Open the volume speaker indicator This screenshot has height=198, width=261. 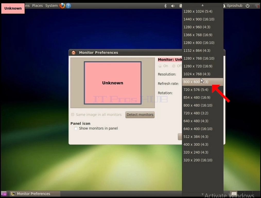[x=173, y=6]
